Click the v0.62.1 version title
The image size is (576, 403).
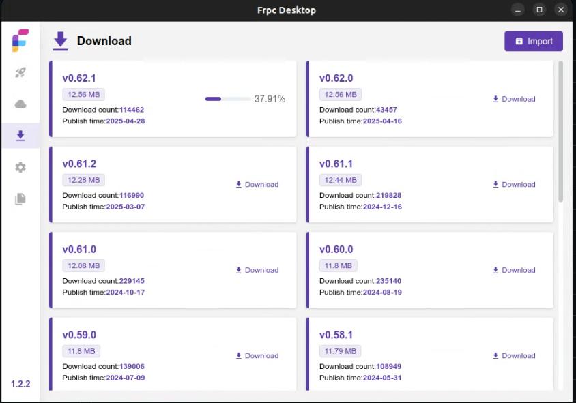click(79, 78)
